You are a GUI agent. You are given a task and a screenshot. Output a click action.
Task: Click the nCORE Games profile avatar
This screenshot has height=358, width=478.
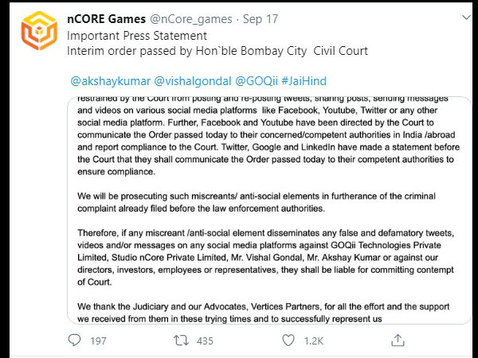click(x=39, y=30)
